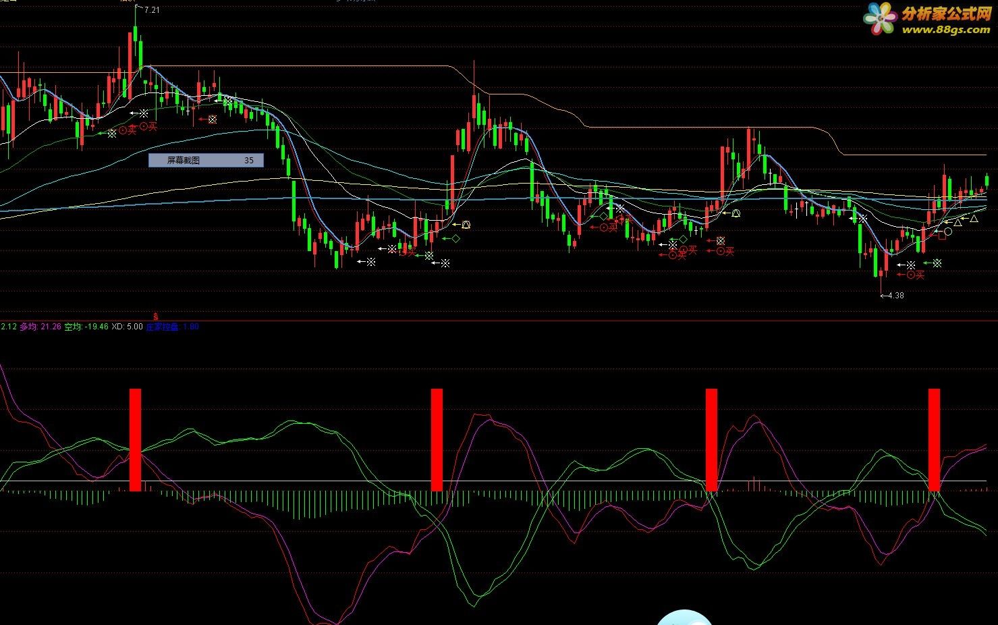The image size is (998, 625).
Task: Select the XD: 5.00 indicator value
Action: [x=127, y=327]
